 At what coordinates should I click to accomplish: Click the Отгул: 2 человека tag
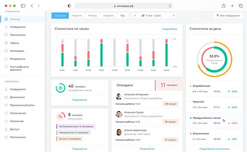click(x=69, y=139)
